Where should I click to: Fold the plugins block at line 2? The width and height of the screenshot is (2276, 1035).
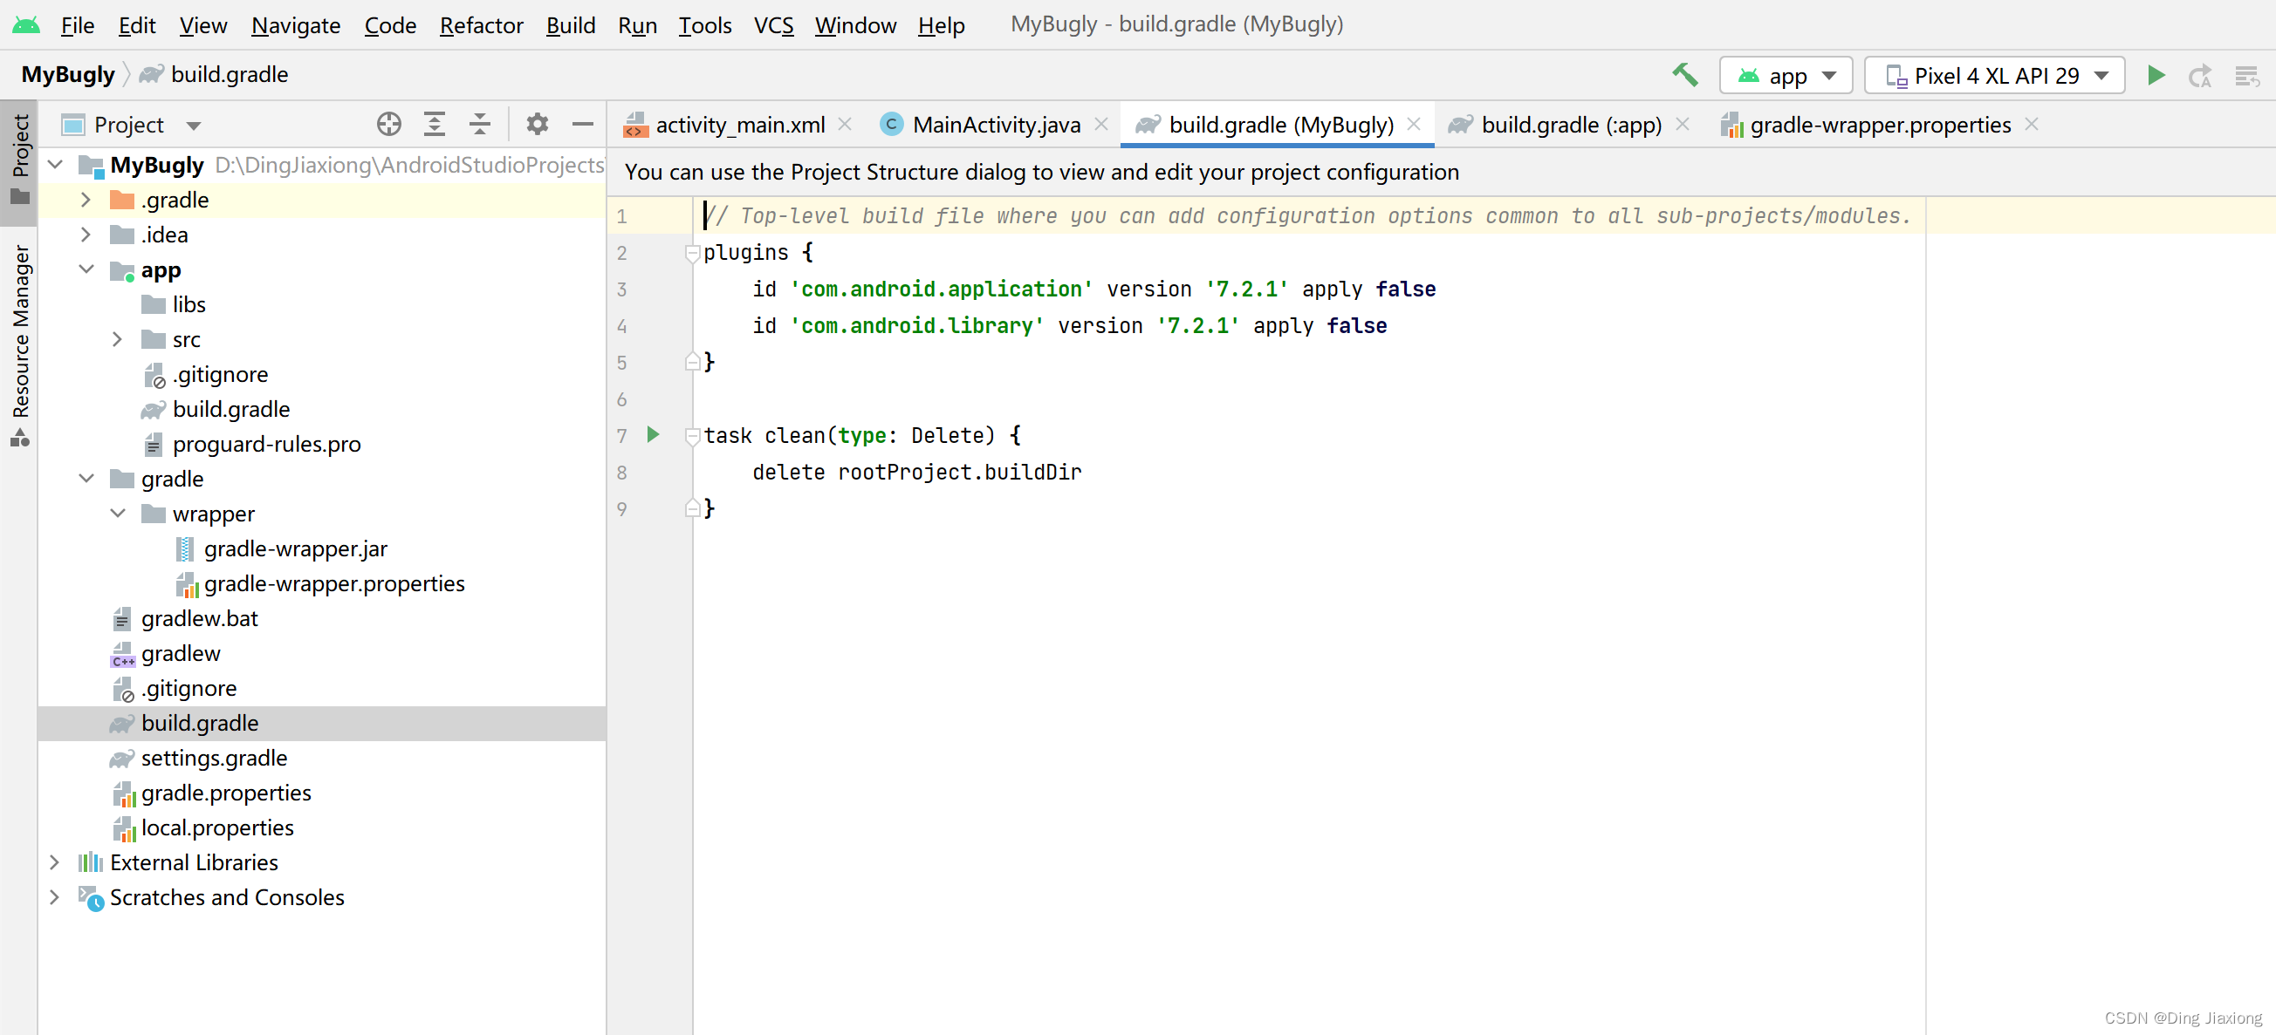(692, 254)
